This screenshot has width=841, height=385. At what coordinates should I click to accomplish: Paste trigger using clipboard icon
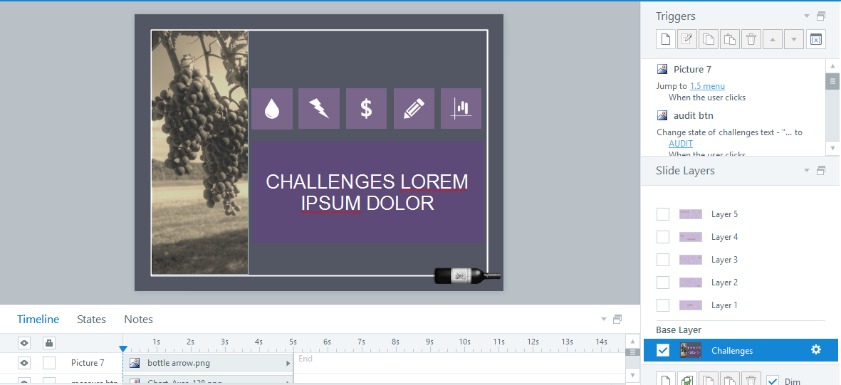(729, 39)
